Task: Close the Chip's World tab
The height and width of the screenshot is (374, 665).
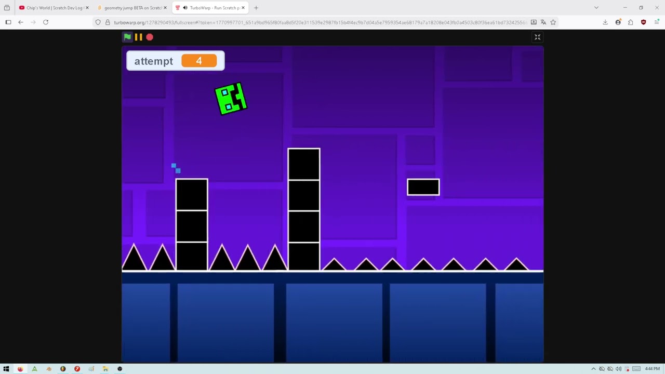Action: point(87,8)
